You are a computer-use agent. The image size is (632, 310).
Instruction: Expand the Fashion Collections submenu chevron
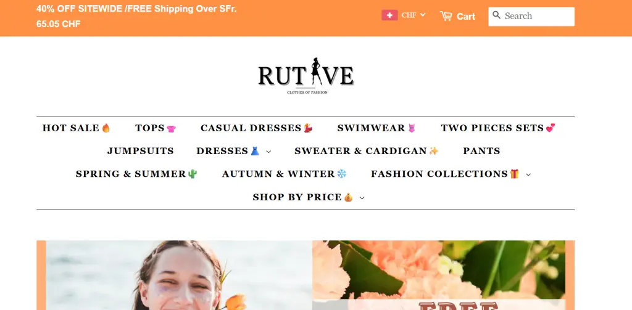coord(528,175)
